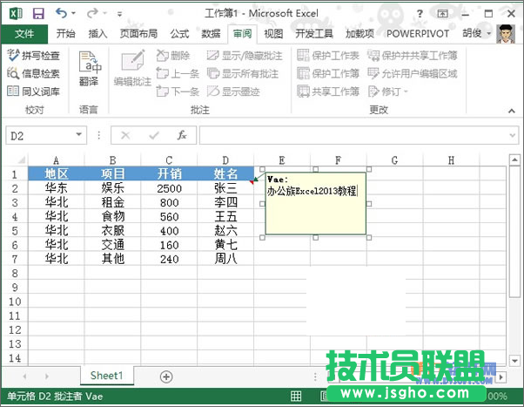Switch to the View (视图) tab
This screenshot has height=407, width=524.
[273, 33]
